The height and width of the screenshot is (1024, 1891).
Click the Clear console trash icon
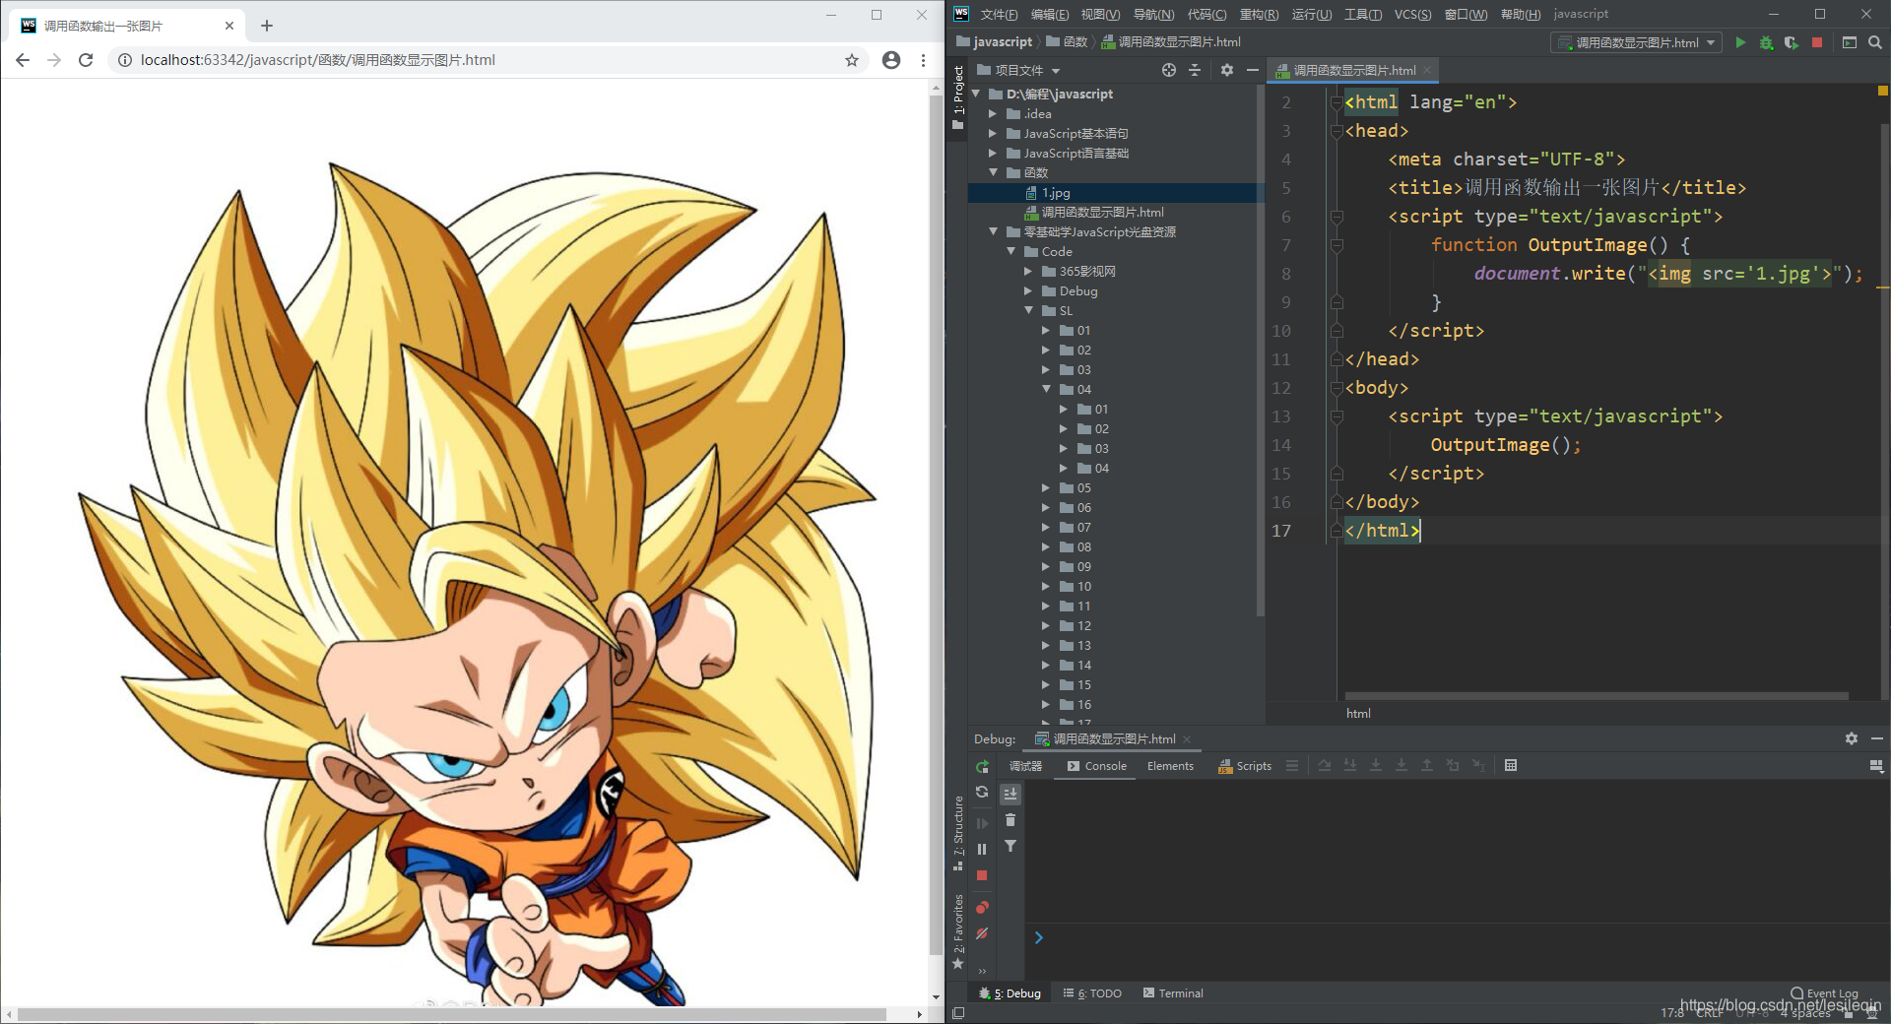click(x=1011, y=820)
